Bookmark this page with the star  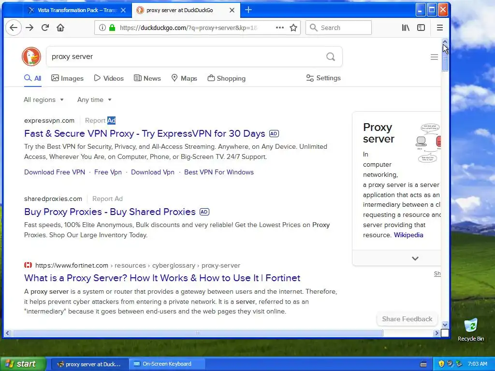pyautogui.click(x=293, y=28)
